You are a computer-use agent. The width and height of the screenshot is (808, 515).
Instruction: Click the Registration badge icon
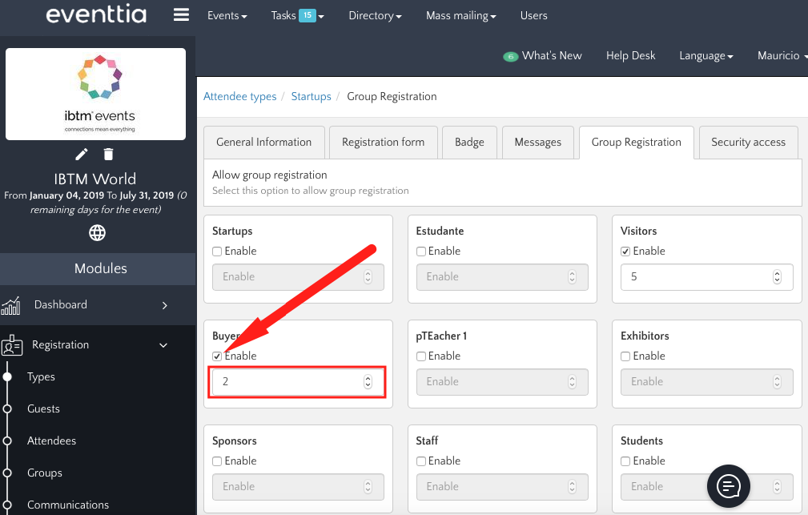pyautogui.click(x=12, y=345)
